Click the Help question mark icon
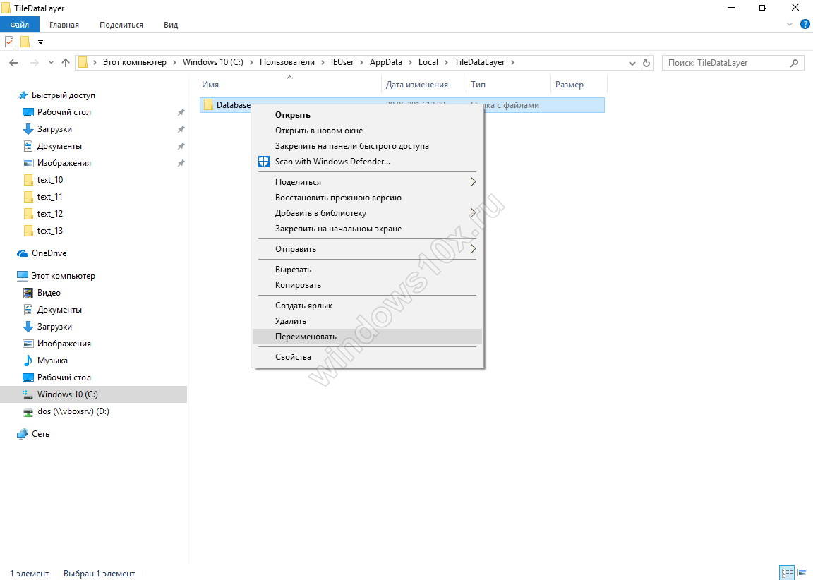The image size is (813, 580). click(x=805, y=25)
